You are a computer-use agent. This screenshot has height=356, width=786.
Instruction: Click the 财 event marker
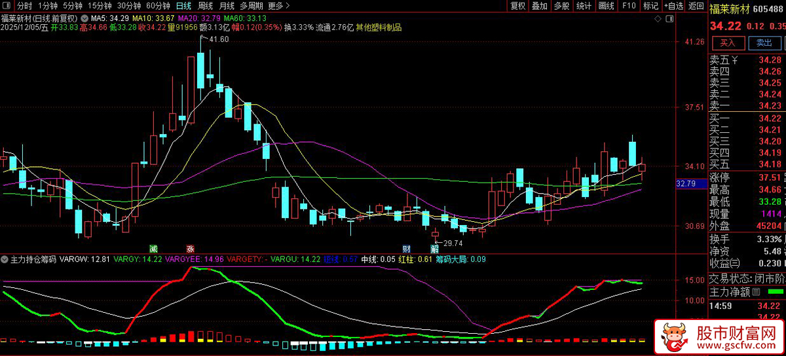pyautogui.click(x=406, y=249)
